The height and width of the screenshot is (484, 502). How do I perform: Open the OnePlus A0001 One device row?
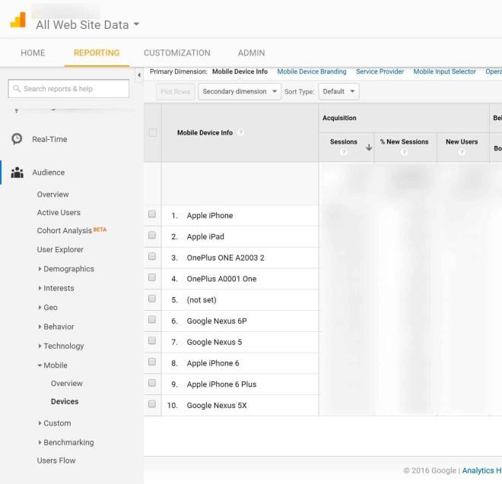pyautogui.click(x=221, y=279)
